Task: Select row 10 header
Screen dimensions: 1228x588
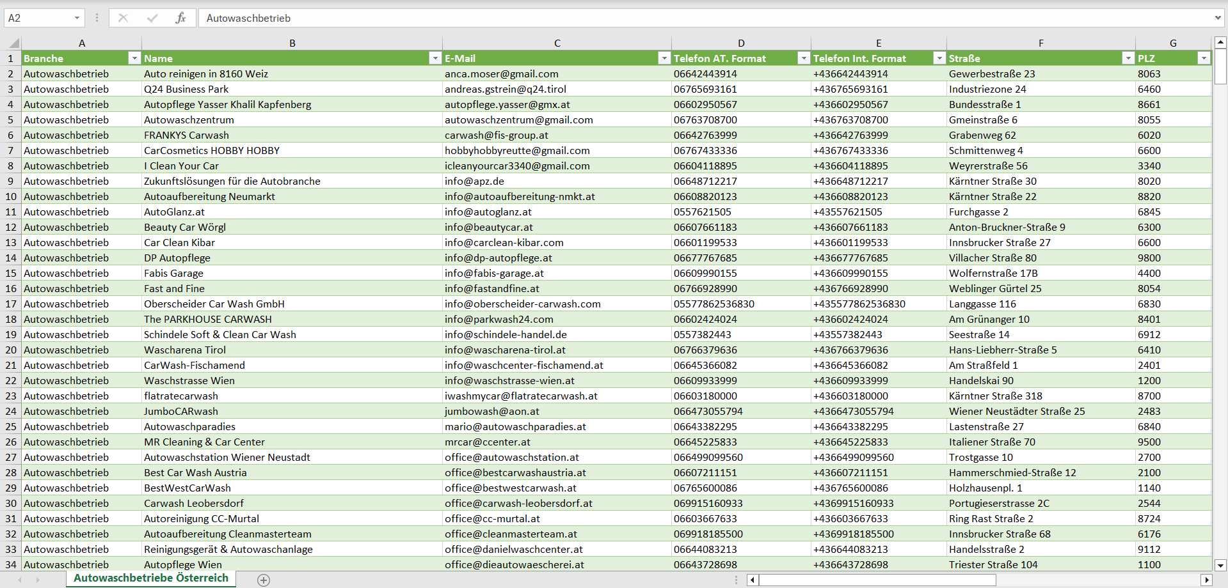Action: [11, 196]
